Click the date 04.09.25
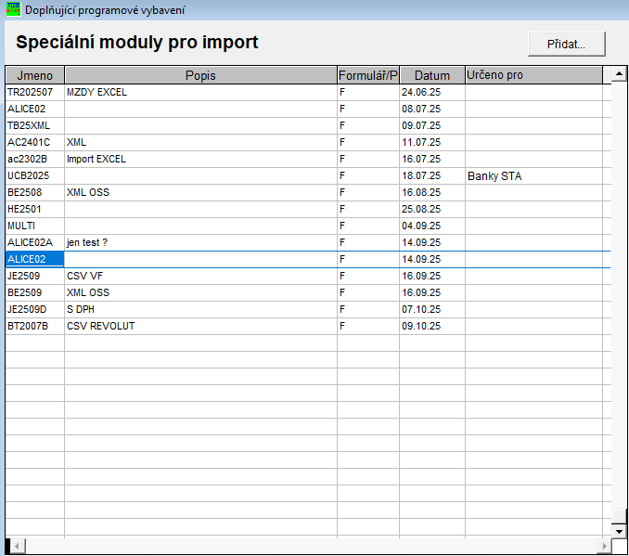The height and width of the screenshot is (556, 629). tap(432, 226)
